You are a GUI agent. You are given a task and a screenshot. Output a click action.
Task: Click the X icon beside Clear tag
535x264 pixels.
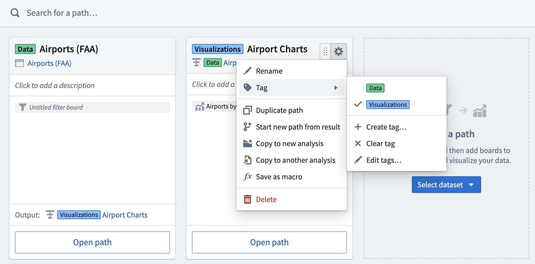click(x=358, y=143)
